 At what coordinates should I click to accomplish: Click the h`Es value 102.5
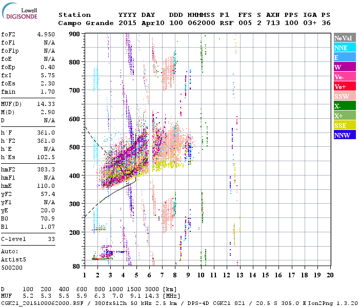coord(46,157)
